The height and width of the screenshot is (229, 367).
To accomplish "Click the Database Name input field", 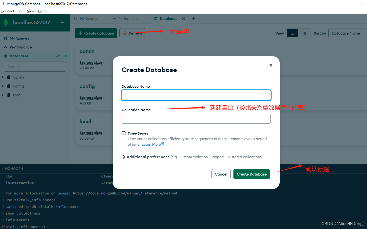I will (196, 95).
